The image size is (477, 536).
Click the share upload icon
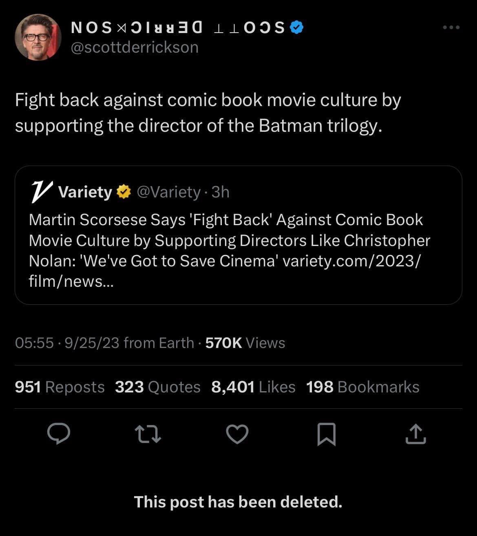click(x=415, y=434)
